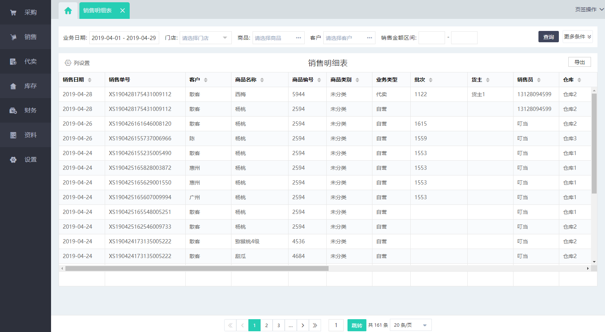605x332 pixels.
Task: Click batch cell 1615
Action: click(x=420, y=124)
